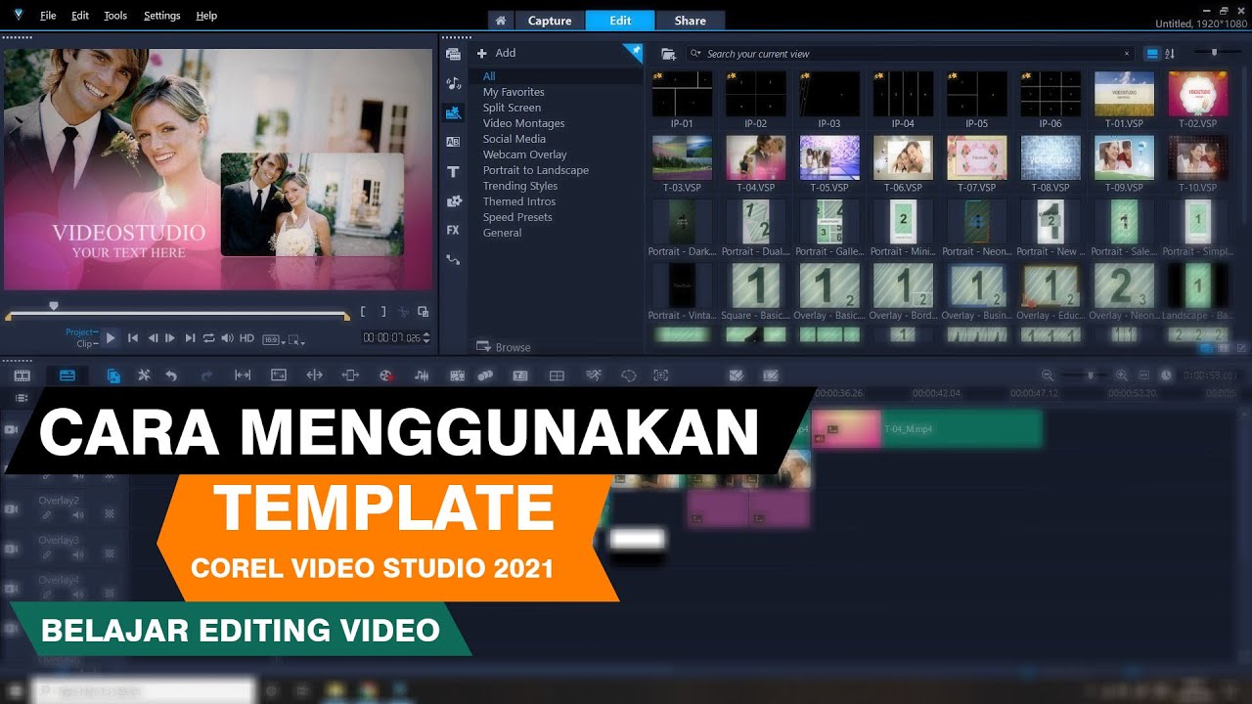Image resolution: width=1252 pixels, height=704 pixels.
Task: Select the T-04.VSP template thumbnail
Action: [x=756, y=157]
